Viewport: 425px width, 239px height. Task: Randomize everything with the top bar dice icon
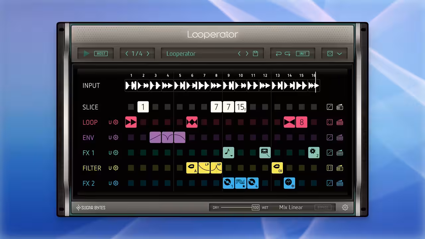[x=330, y=53]
